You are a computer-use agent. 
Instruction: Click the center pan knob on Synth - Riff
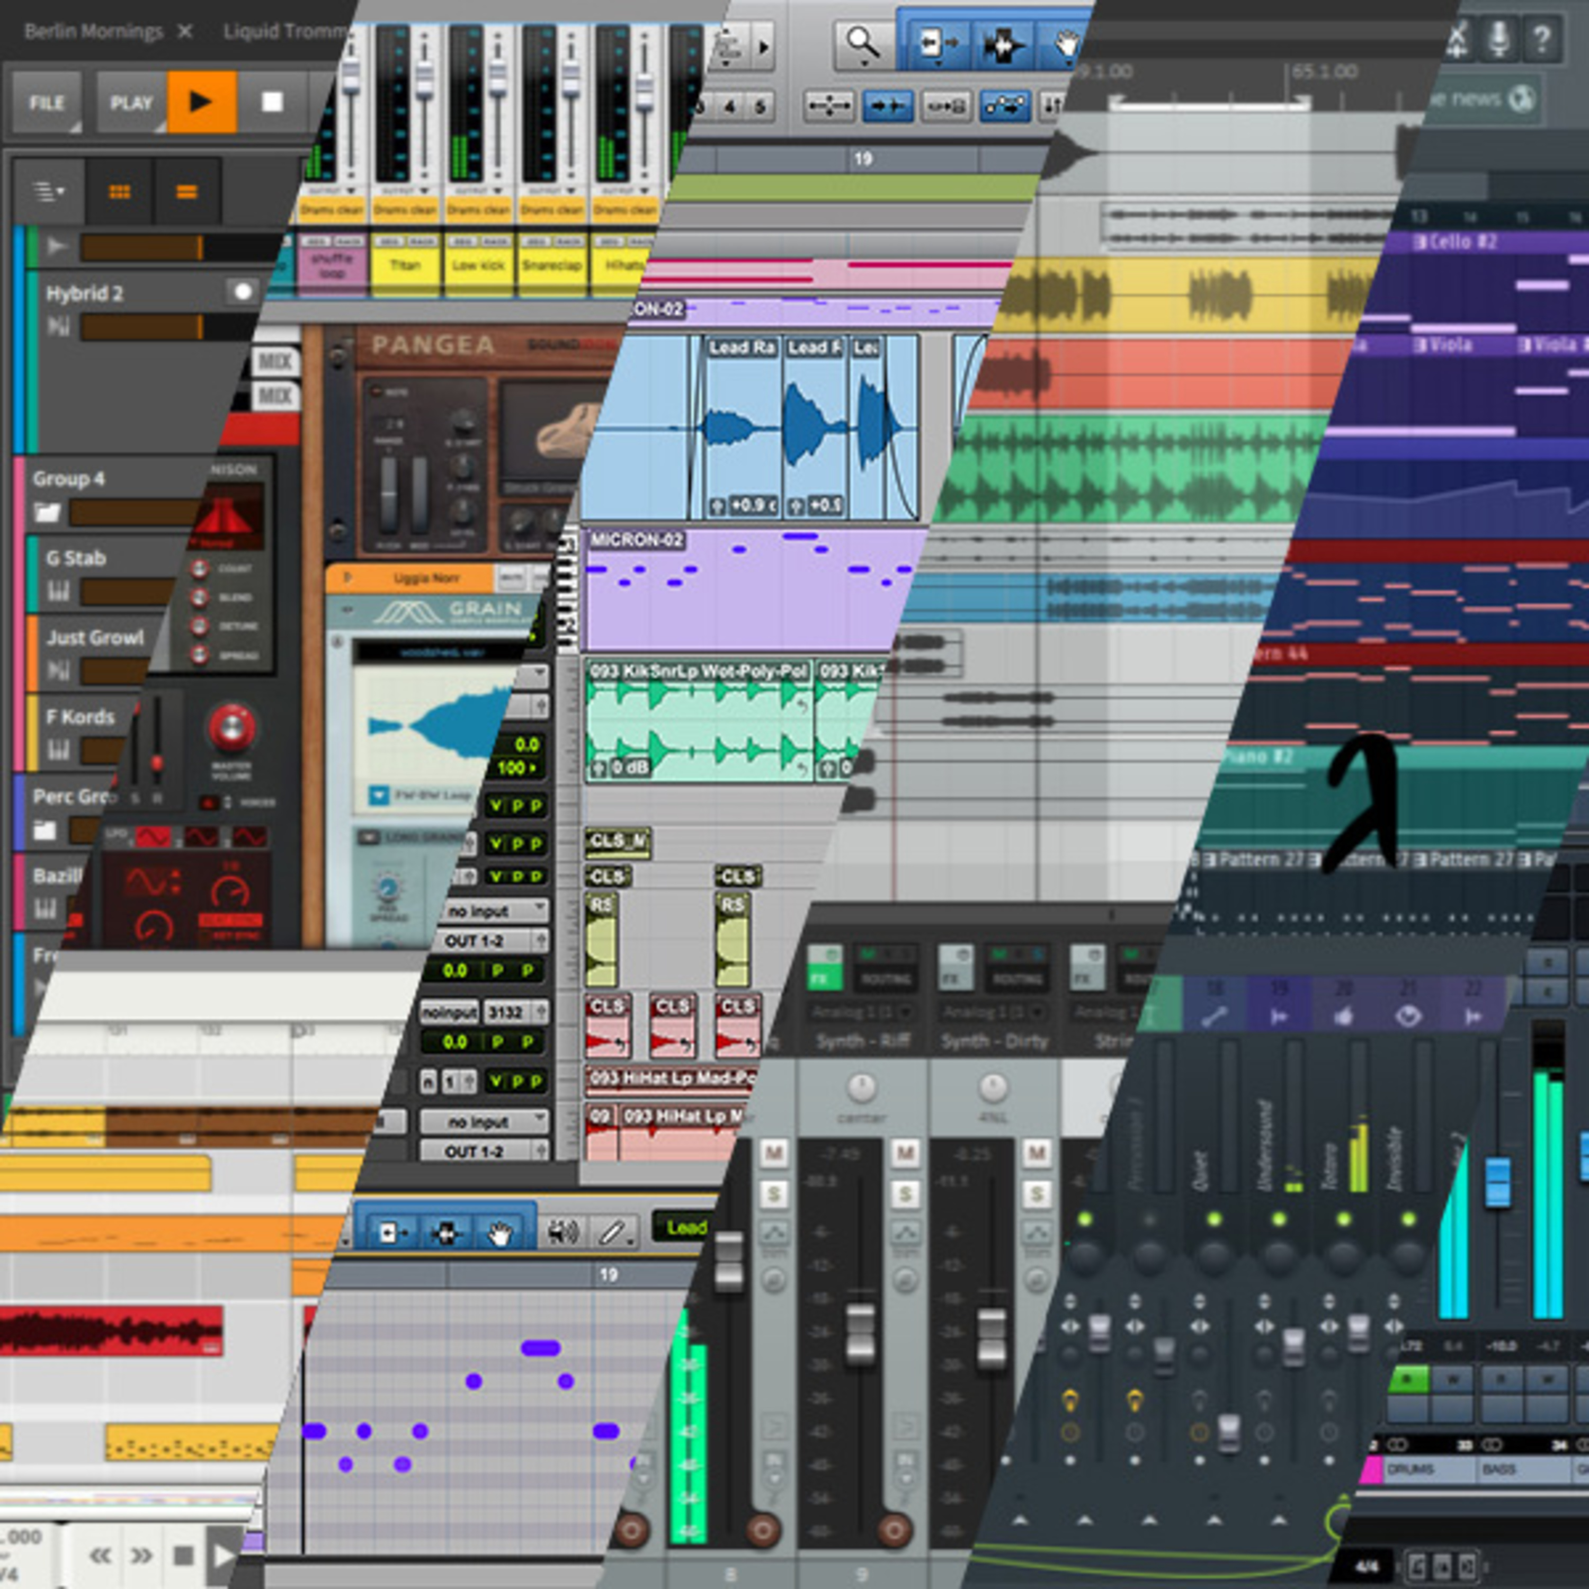[x=861, y=1088]
